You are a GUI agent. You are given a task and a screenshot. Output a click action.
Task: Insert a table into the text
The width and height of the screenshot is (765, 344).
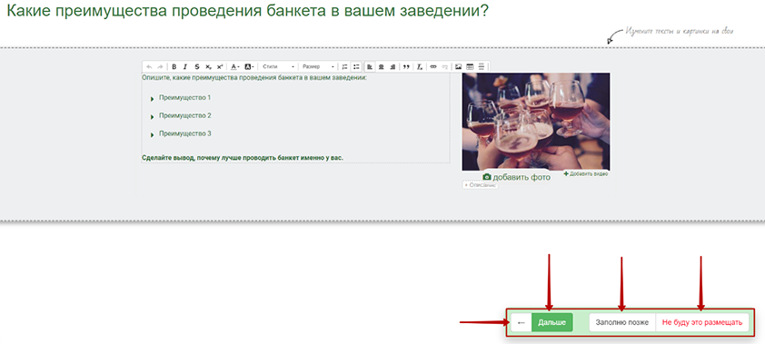point(471,67)
